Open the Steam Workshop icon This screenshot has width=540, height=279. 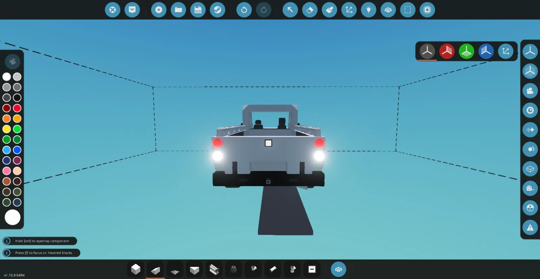pyautogui.click(x=217, y=10)
